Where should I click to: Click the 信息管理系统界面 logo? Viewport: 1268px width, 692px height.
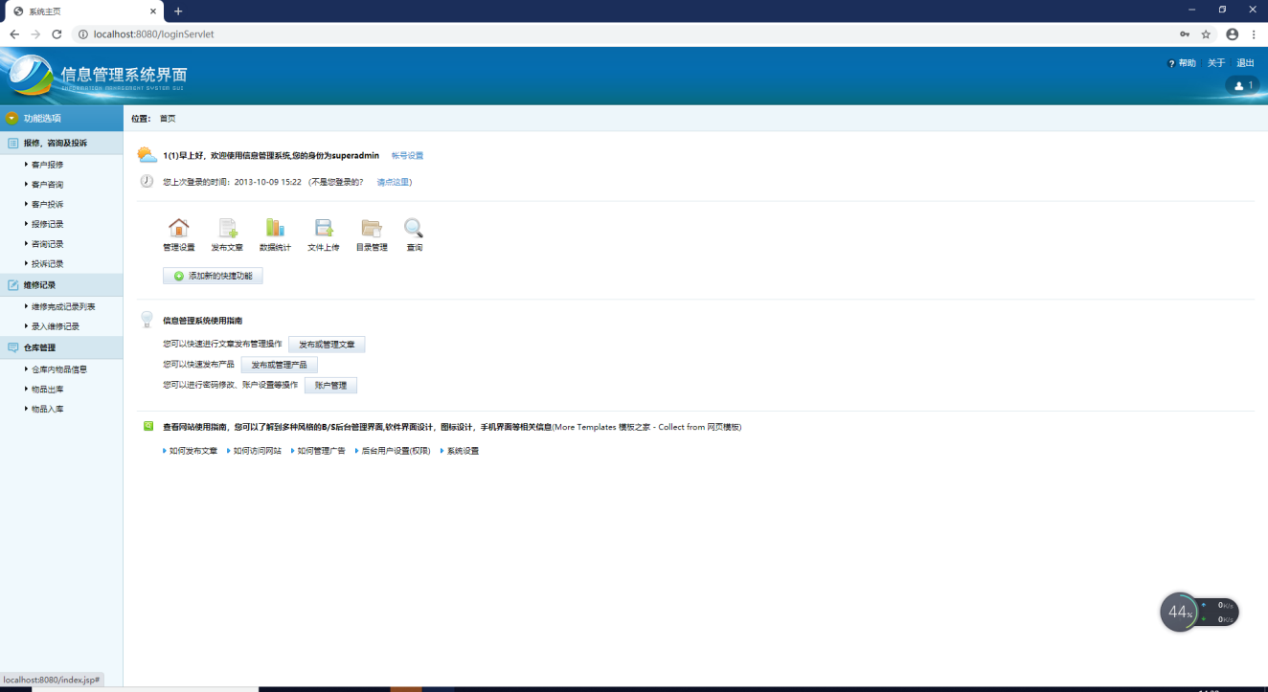96,76
